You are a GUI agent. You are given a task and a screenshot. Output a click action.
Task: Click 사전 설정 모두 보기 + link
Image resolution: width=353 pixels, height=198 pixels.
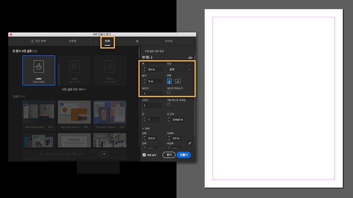pos(74,89)
